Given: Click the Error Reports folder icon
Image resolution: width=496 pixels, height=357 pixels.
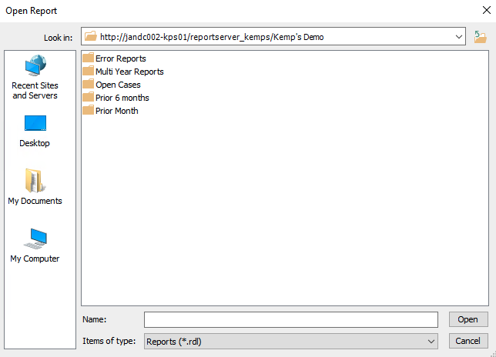Looking at the screenshot, I should 88,58.
